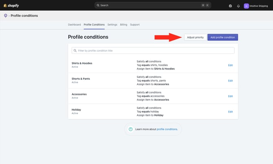Click 'Assign item to Holiday' text
The height and width of the screenshot is (164, 273).
[150, 115]
